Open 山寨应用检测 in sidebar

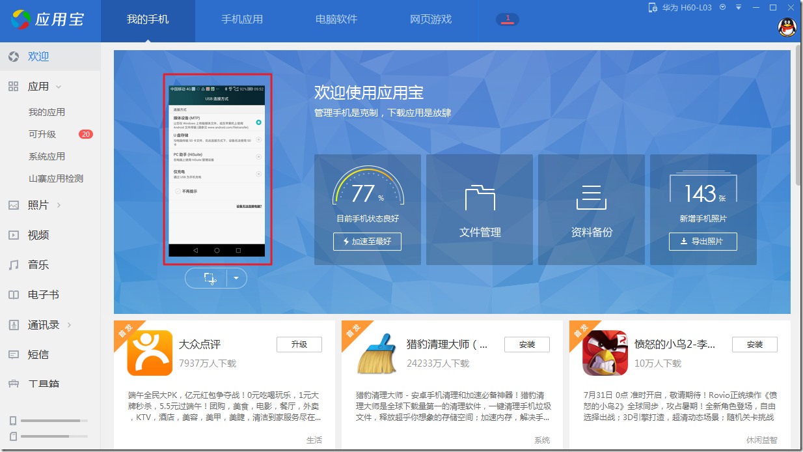click(x=56, y=178)
